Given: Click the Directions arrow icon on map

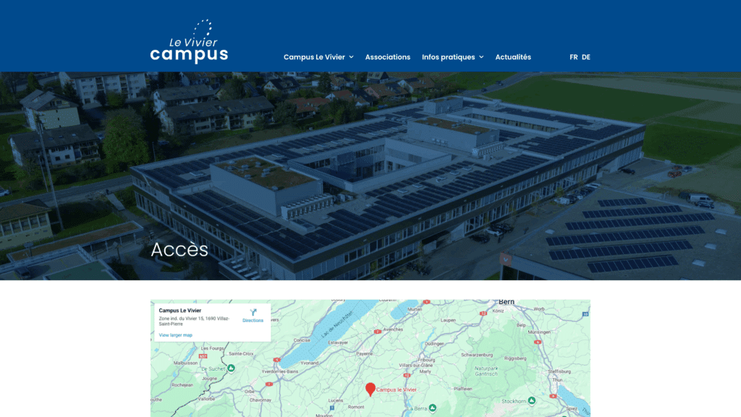Looking at the screenshot, I should tap(253, 312).
